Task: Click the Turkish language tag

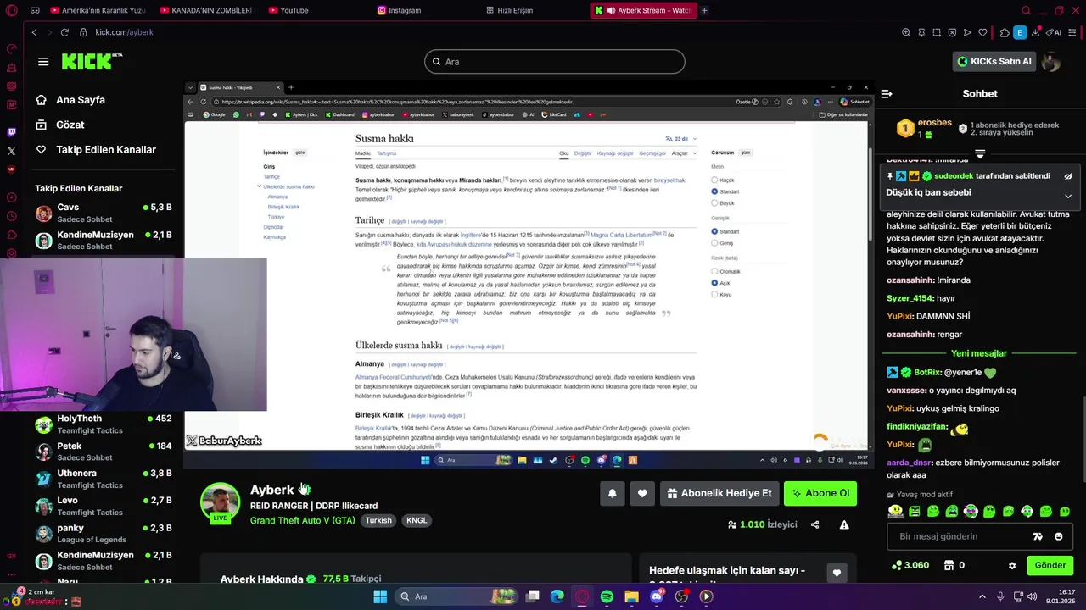Action: pyautogui.click(x=378, y=520)
